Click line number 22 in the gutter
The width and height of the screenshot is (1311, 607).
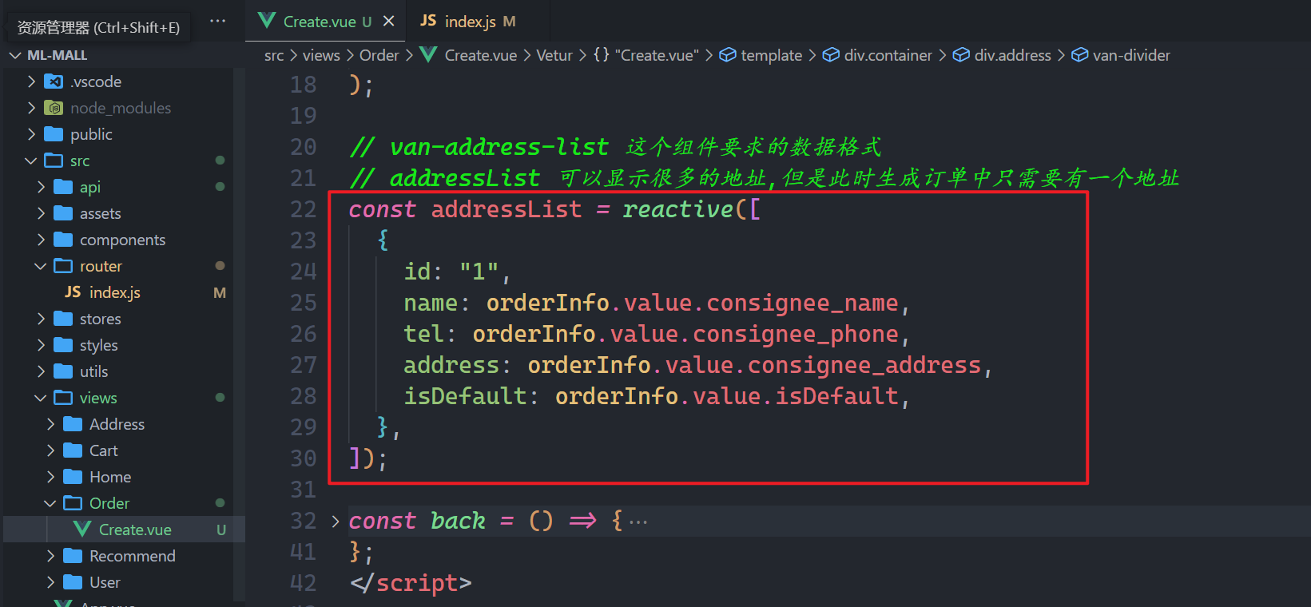coord(303,209)
